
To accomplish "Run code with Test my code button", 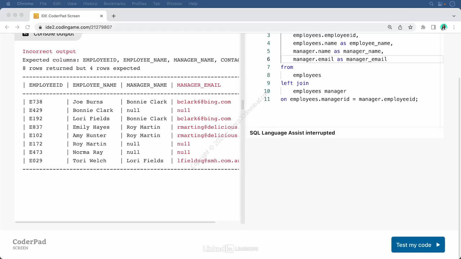I will [418, 245].
